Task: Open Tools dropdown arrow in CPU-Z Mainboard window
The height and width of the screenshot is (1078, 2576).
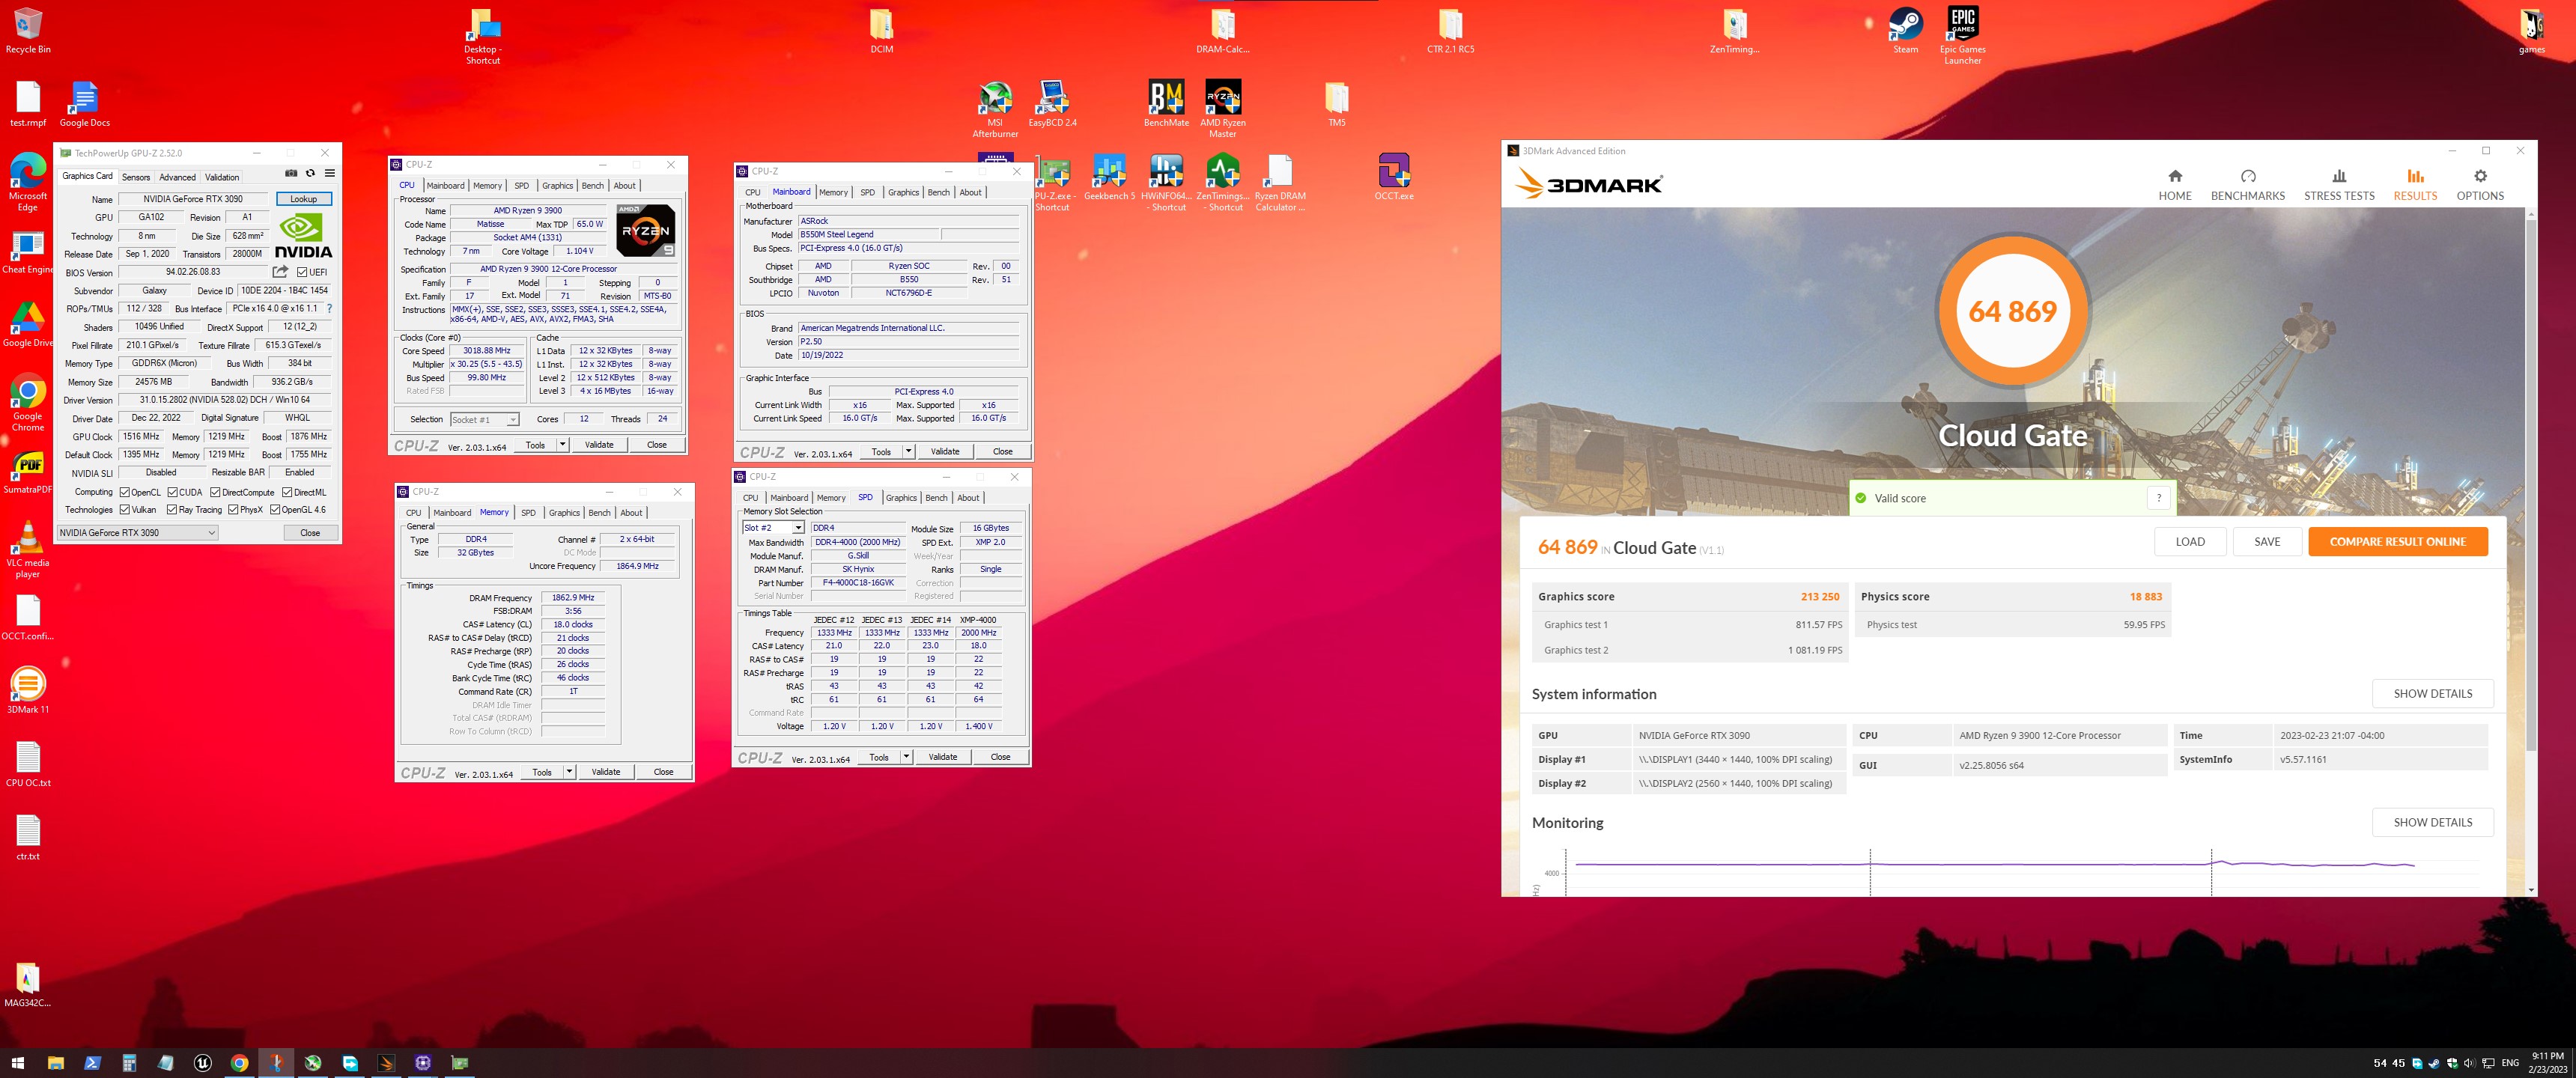Action: (908, 452)
